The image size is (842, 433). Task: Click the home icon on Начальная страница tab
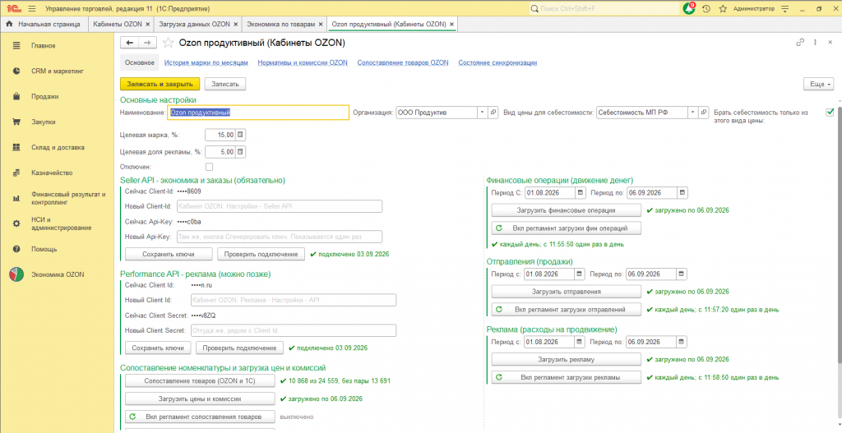pos(8,24)
